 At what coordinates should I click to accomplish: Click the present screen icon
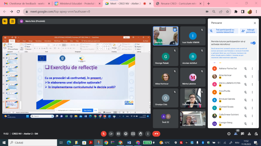[133, 134]
